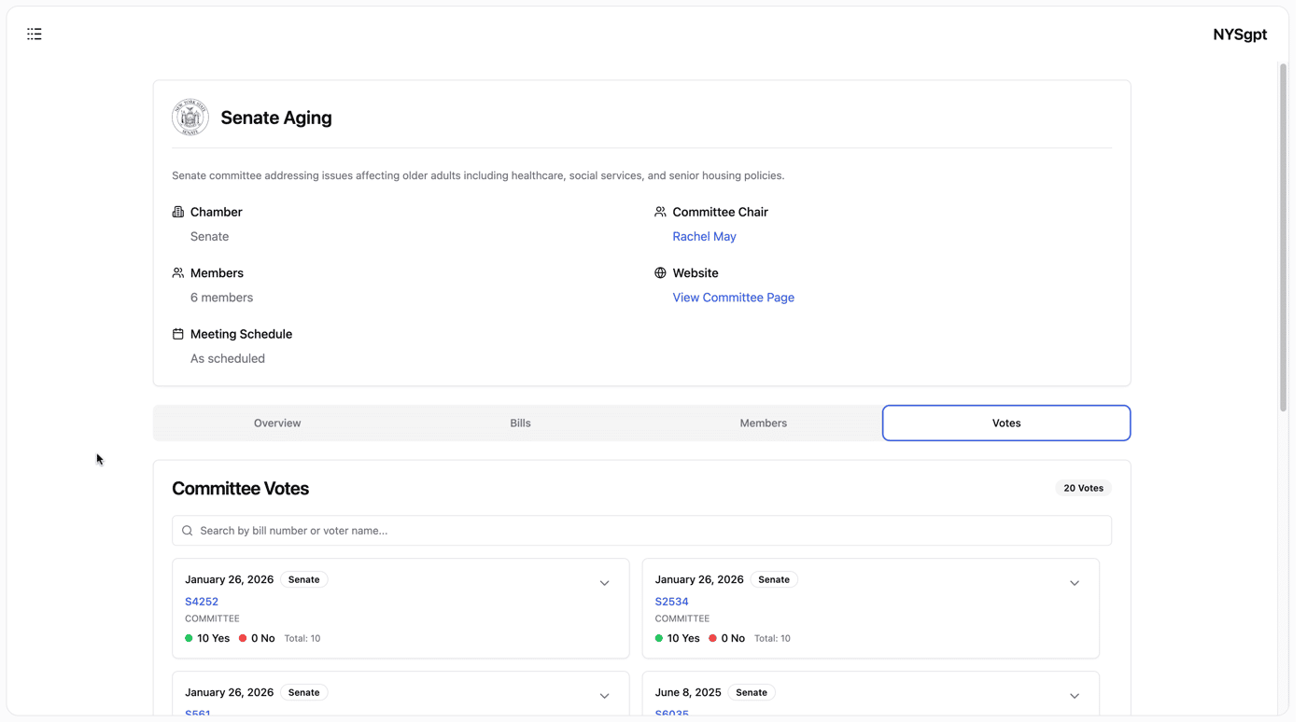Open the Members tab
This screenshot has width=1307, height=722.
coord(764,423)
